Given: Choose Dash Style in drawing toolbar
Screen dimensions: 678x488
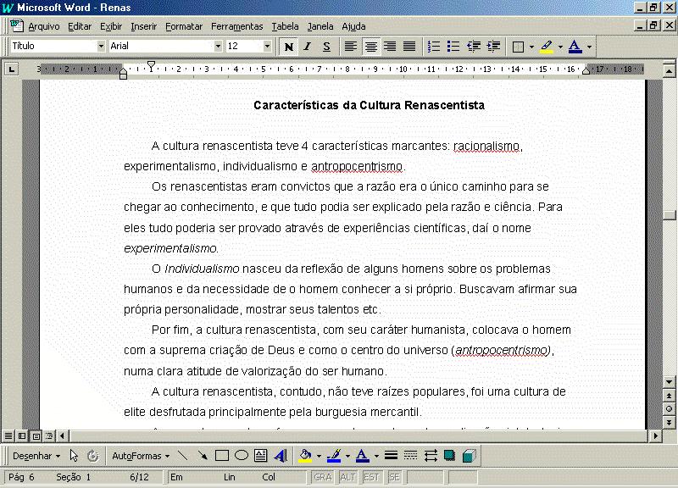Looking at the screenshot, I should click(410, 455).
